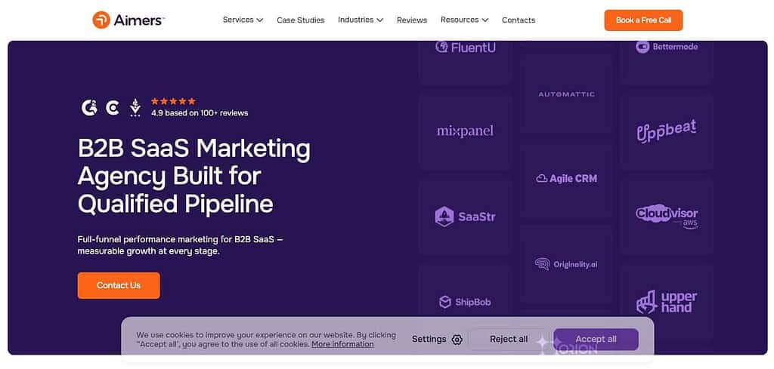Screen dimensions: 774x369
Task: Reject all cookies
Action: click(x=509, y=339)
